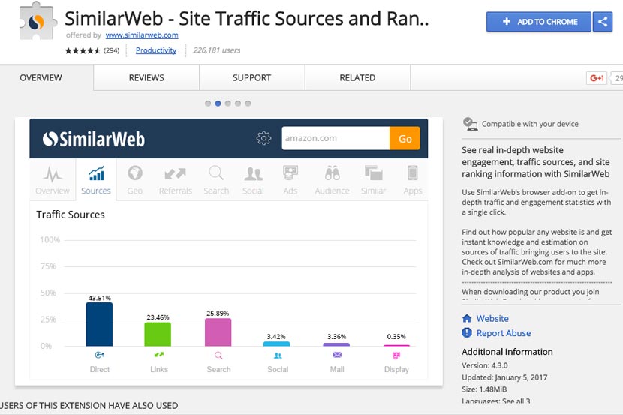The image size is (623, 415).
Task: Click the '(294)' review count
Action: [x=111, y=50]
